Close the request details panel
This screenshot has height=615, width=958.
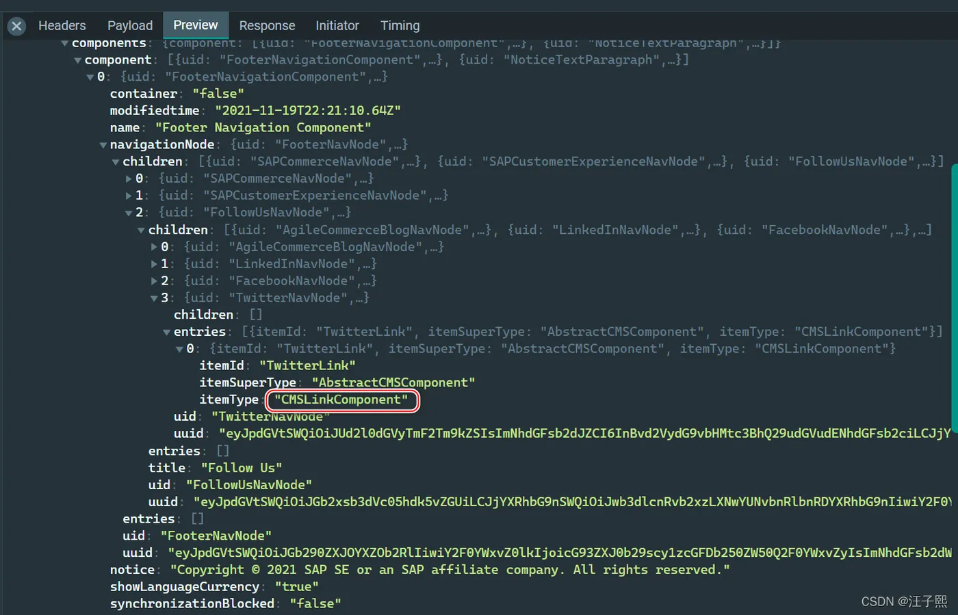[16, 26]
